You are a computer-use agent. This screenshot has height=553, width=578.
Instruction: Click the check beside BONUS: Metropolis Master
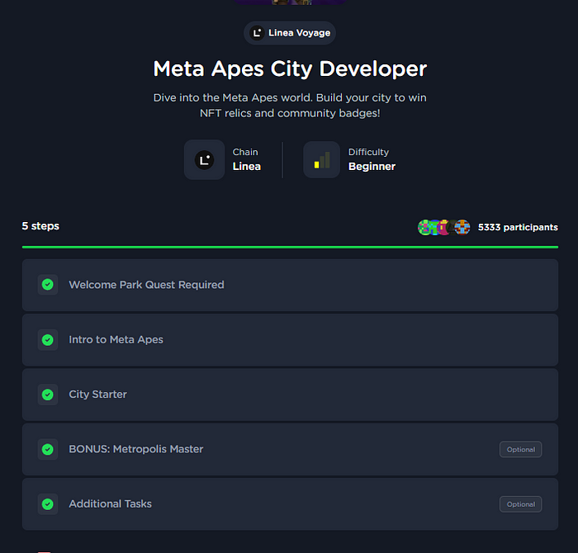[x=48, y=450]
